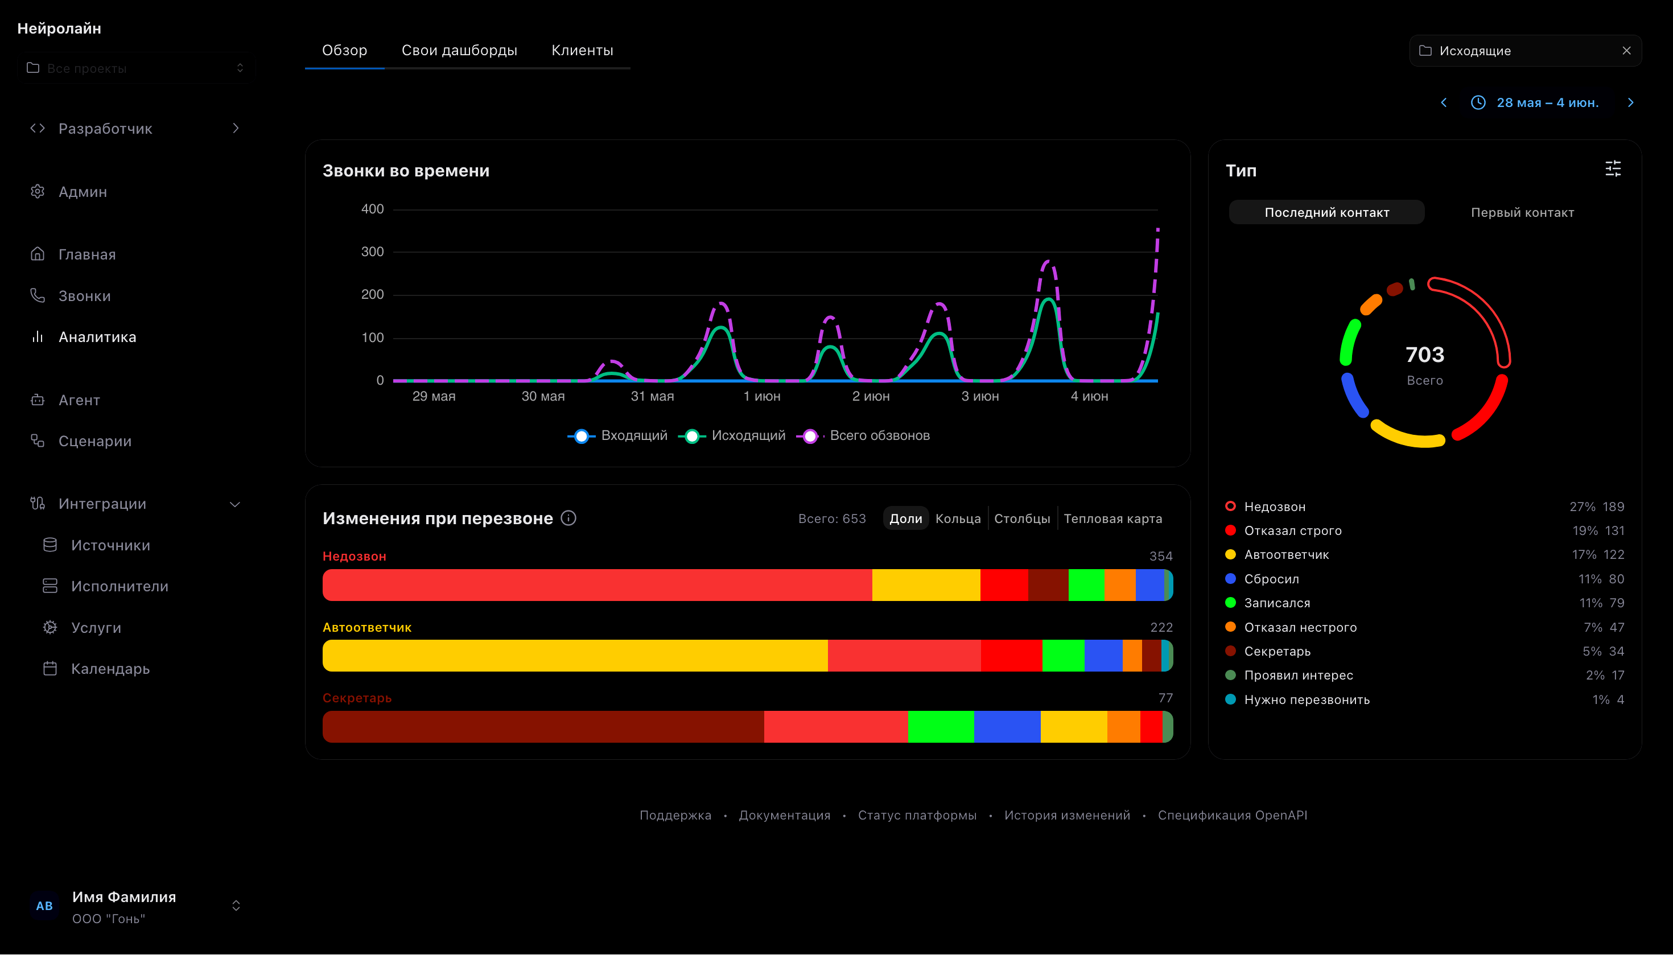Click Проявил интерес legend row

pos(1424,675)
